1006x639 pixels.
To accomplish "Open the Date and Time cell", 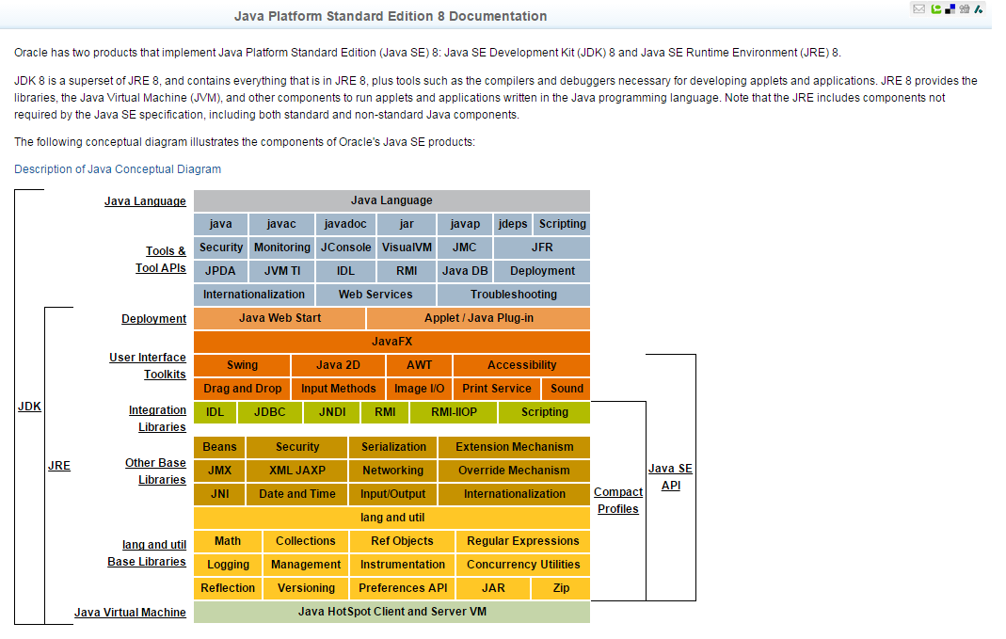I will pos(297,494).
